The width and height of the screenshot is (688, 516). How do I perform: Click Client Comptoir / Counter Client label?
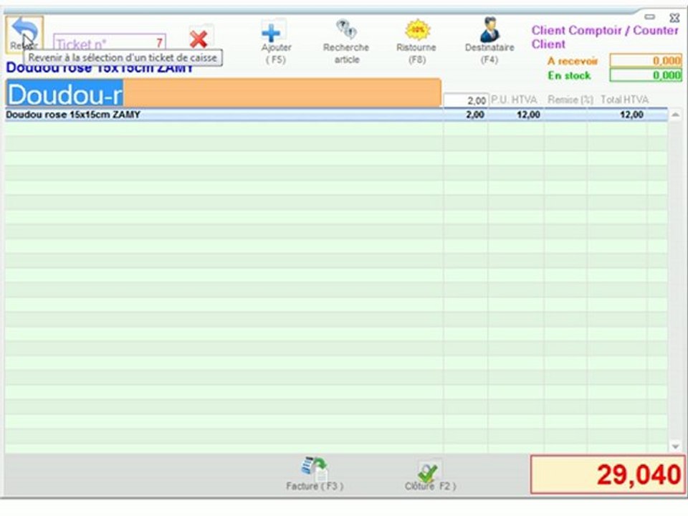click(x=605, y=37)
